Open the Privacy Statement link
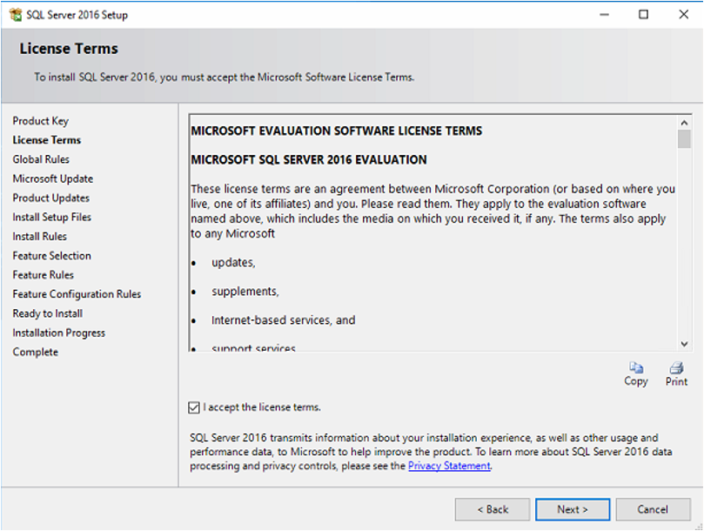This screenshot has height=531, width=704. click(449, 466)
